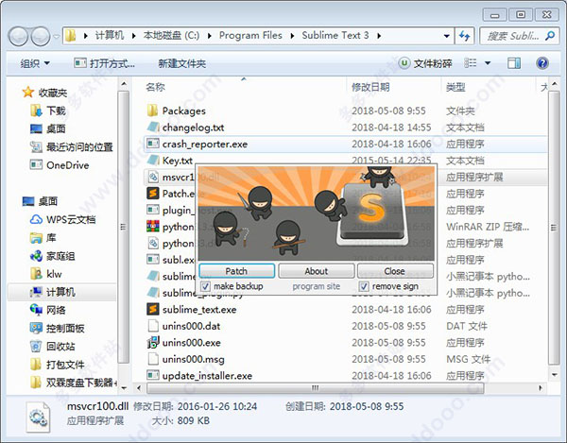Image resolution: width=567 pixels, height=443 pixels.
Task: Select msvcr100.dll file icon
Action: coord(153,177)
